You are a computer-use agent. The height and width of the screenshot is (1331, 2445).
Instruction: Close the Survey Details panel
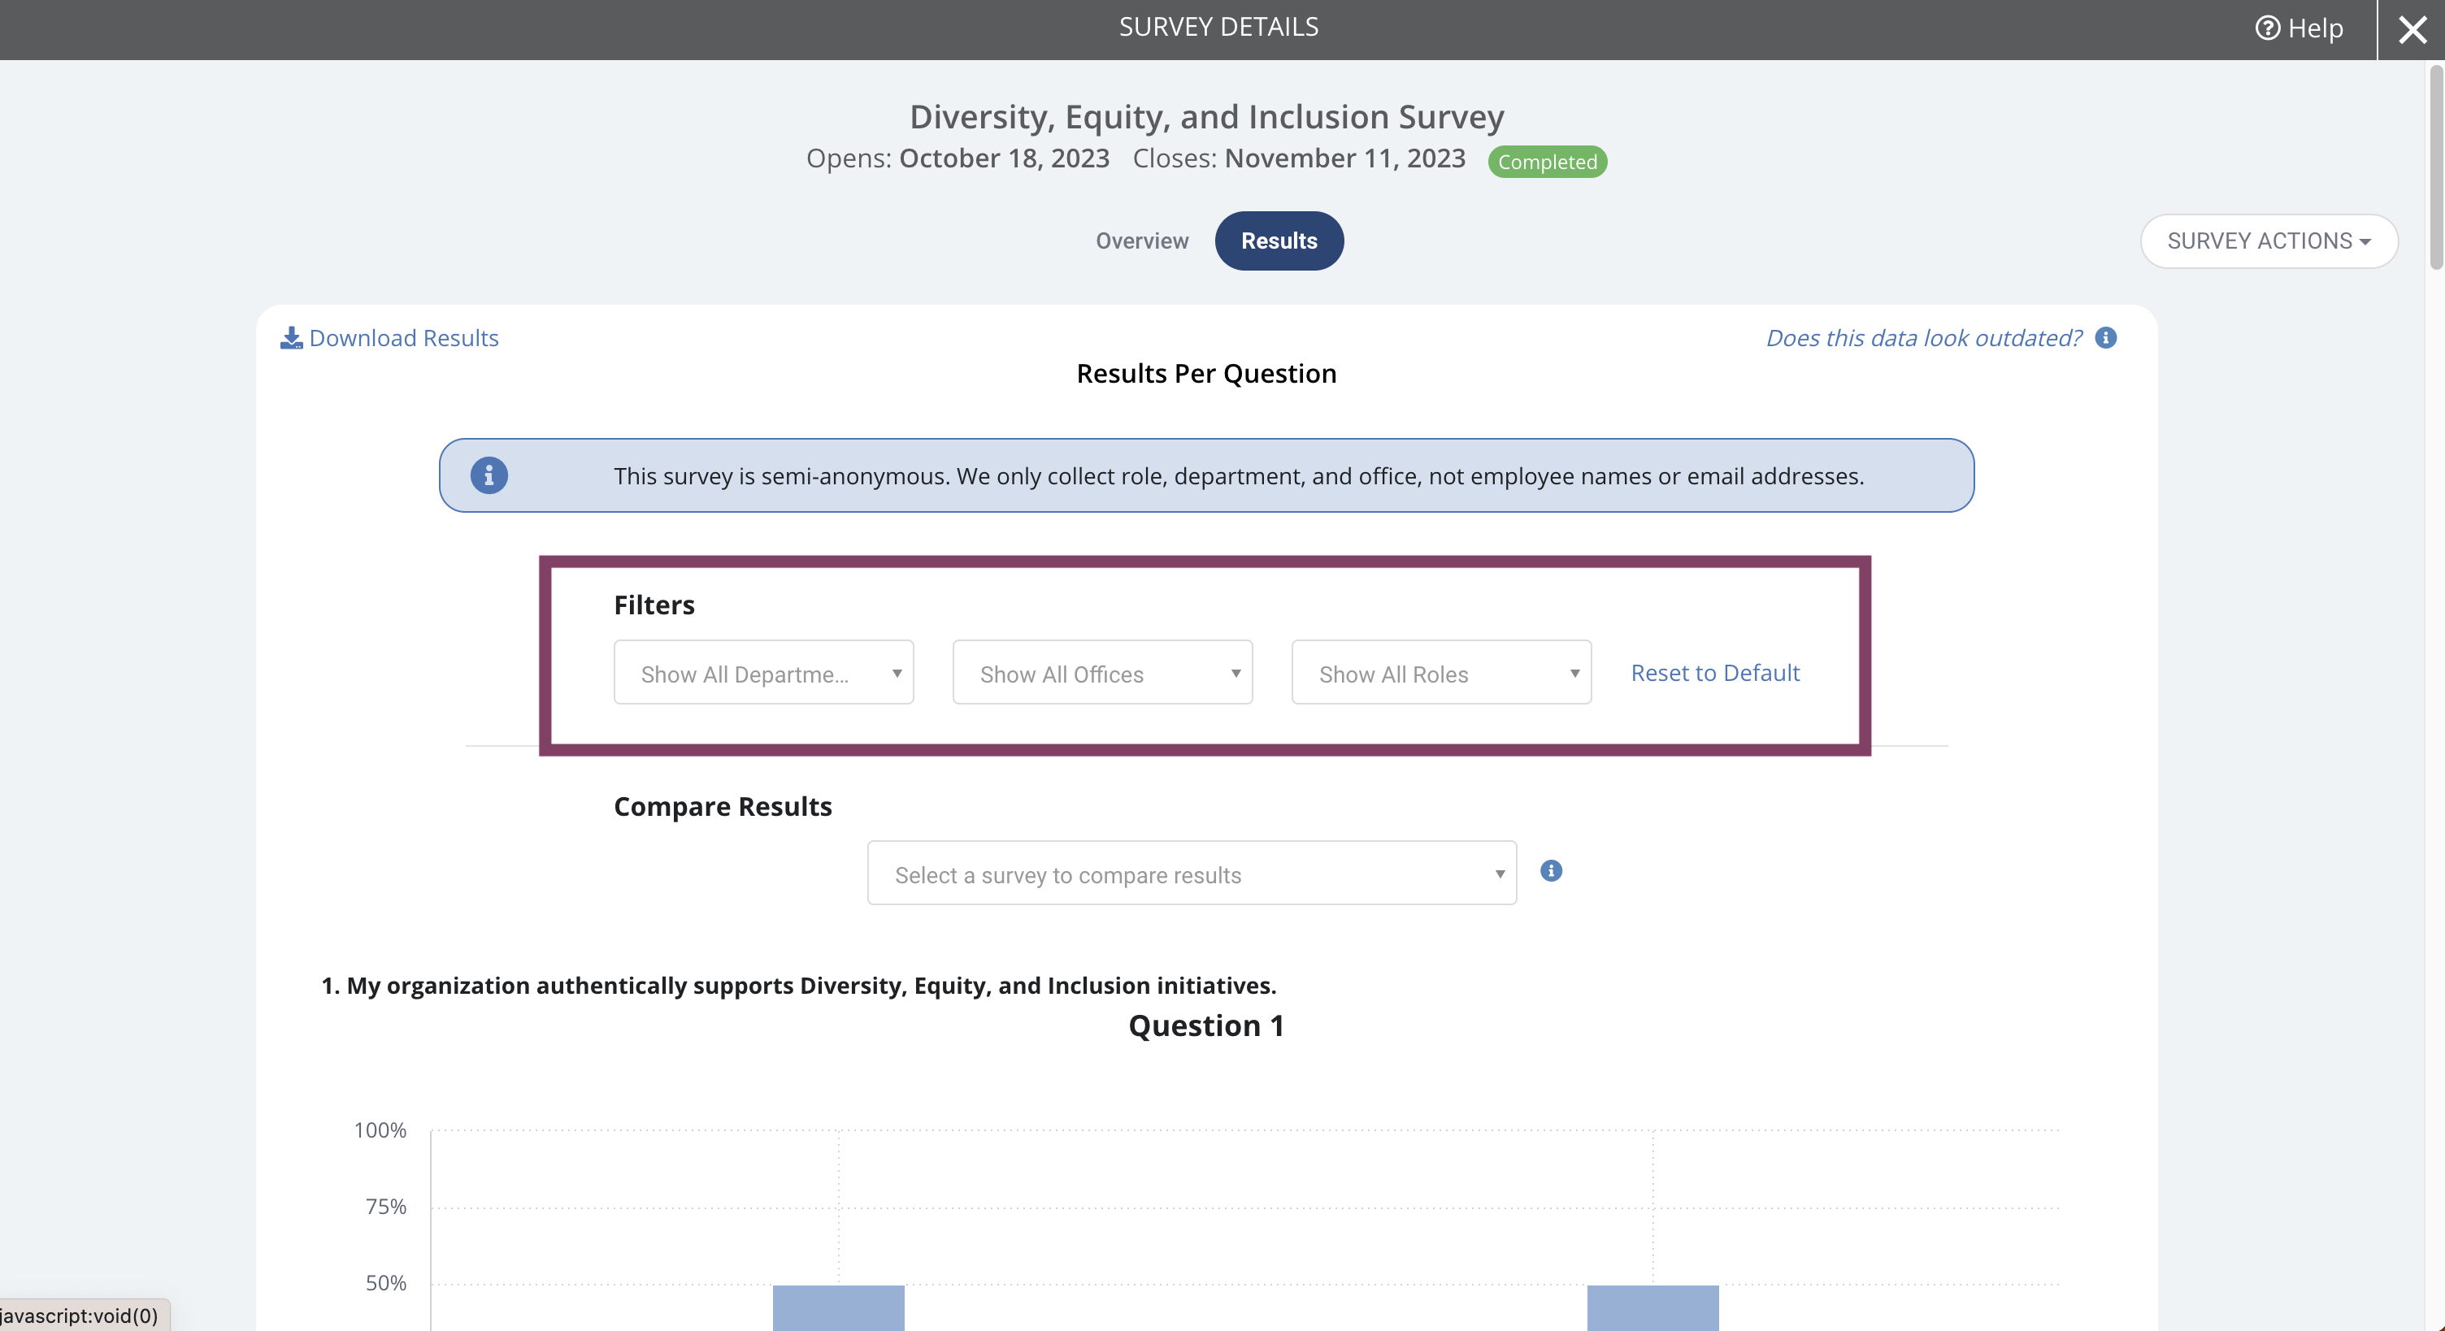pos(2412,29)
